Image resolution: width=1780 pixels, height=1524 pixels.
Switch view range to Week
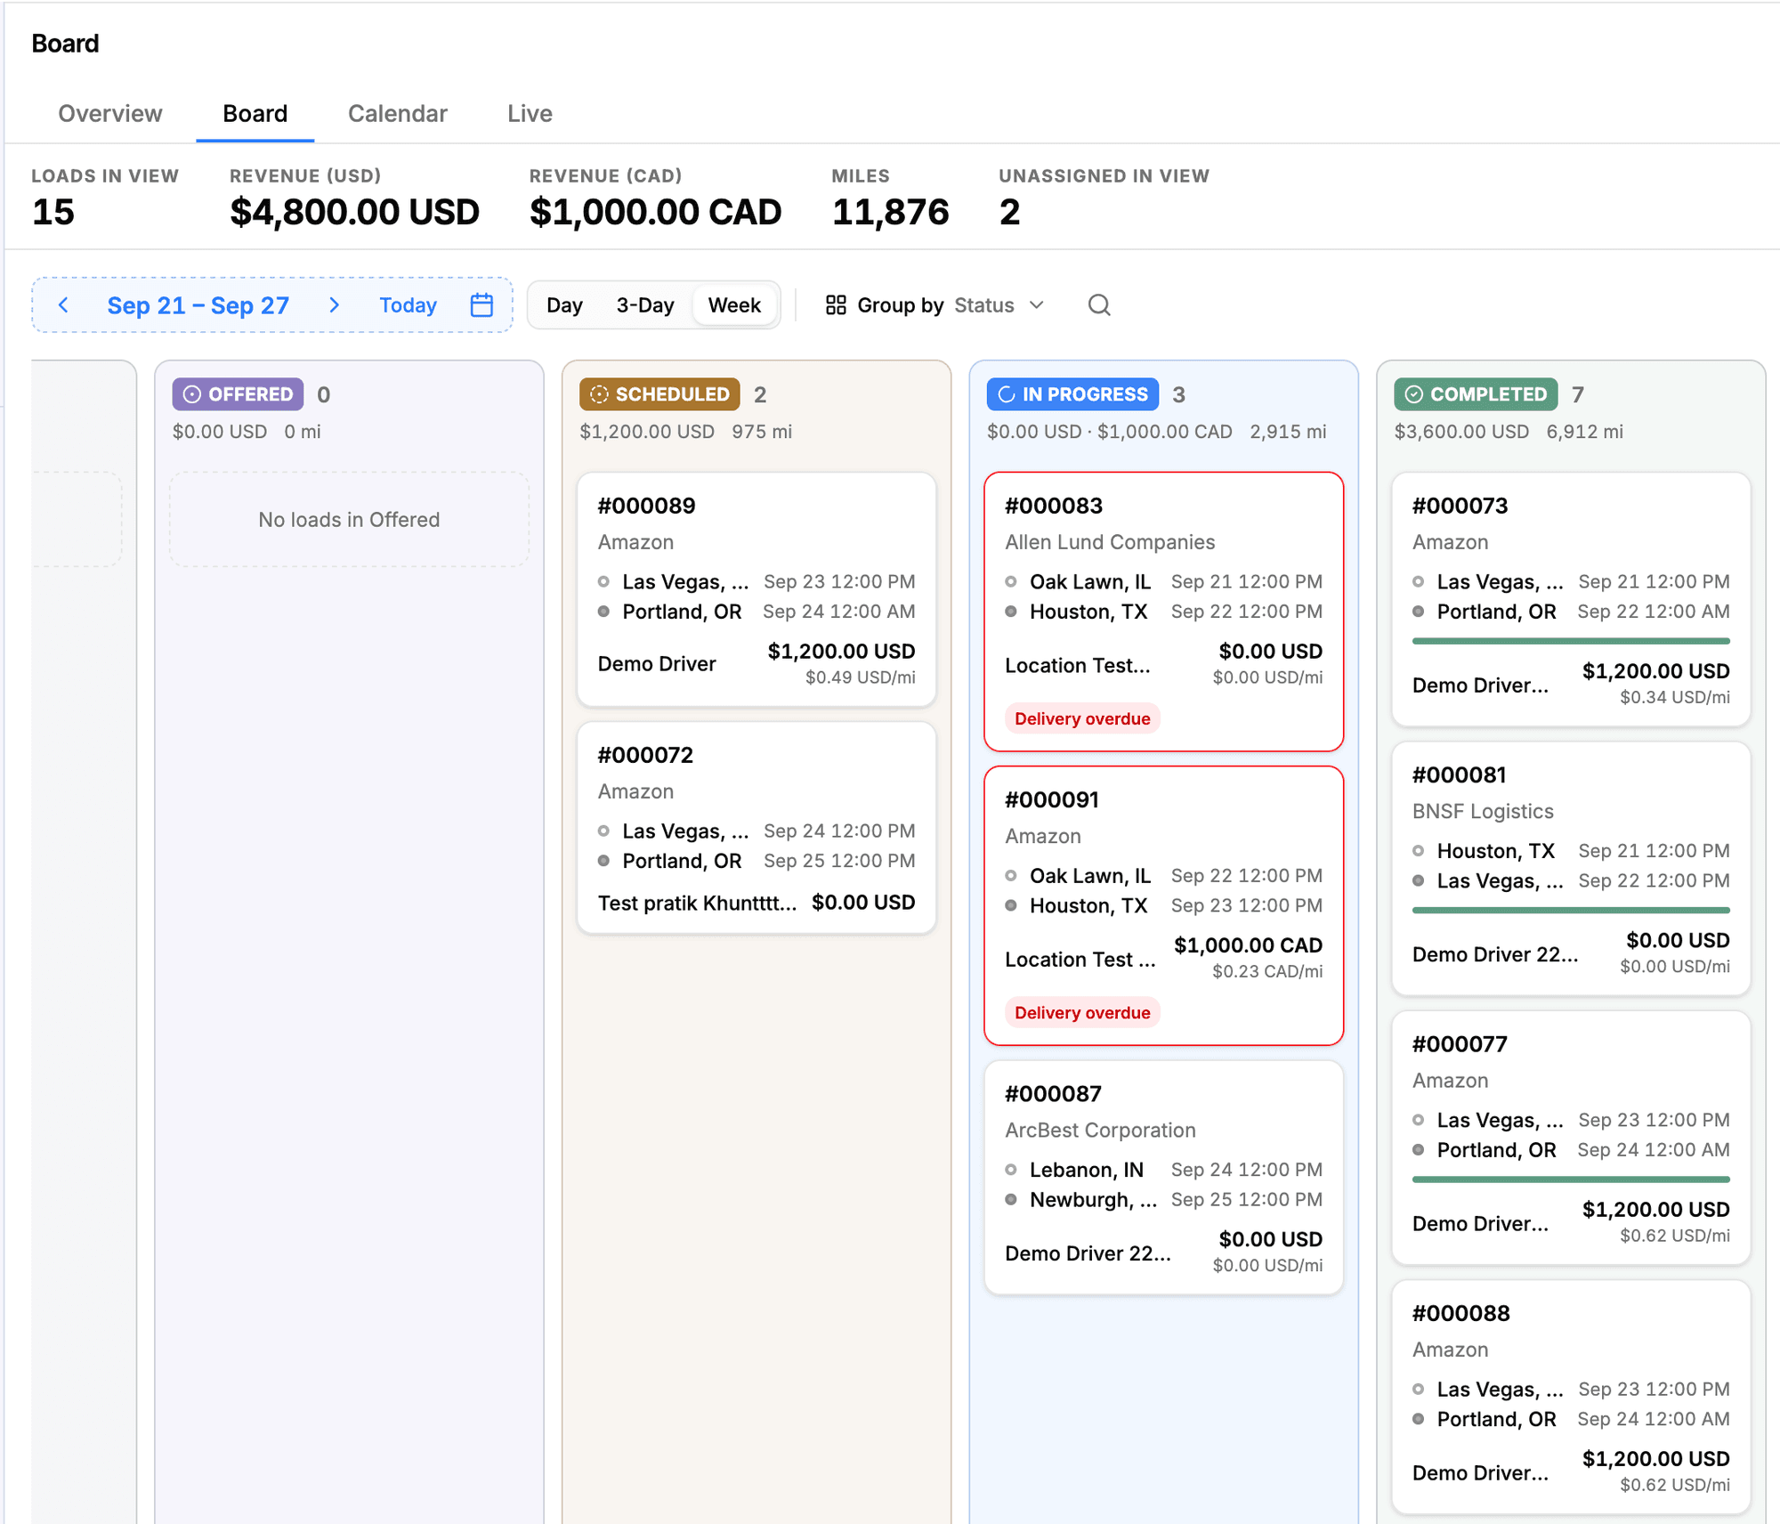click(735, 305)
